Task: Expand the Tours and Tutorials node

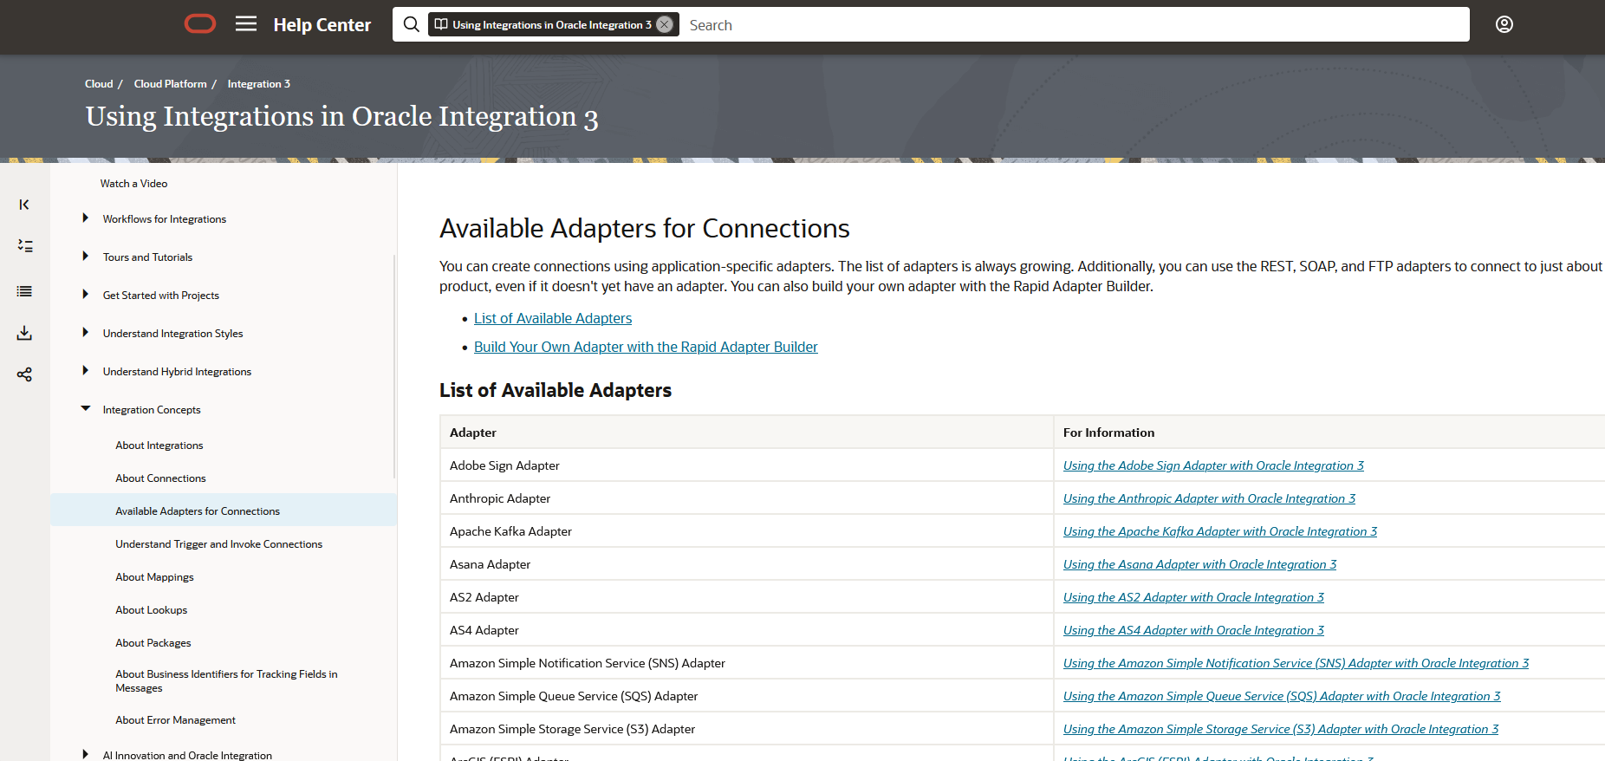Action: point(85,257)
